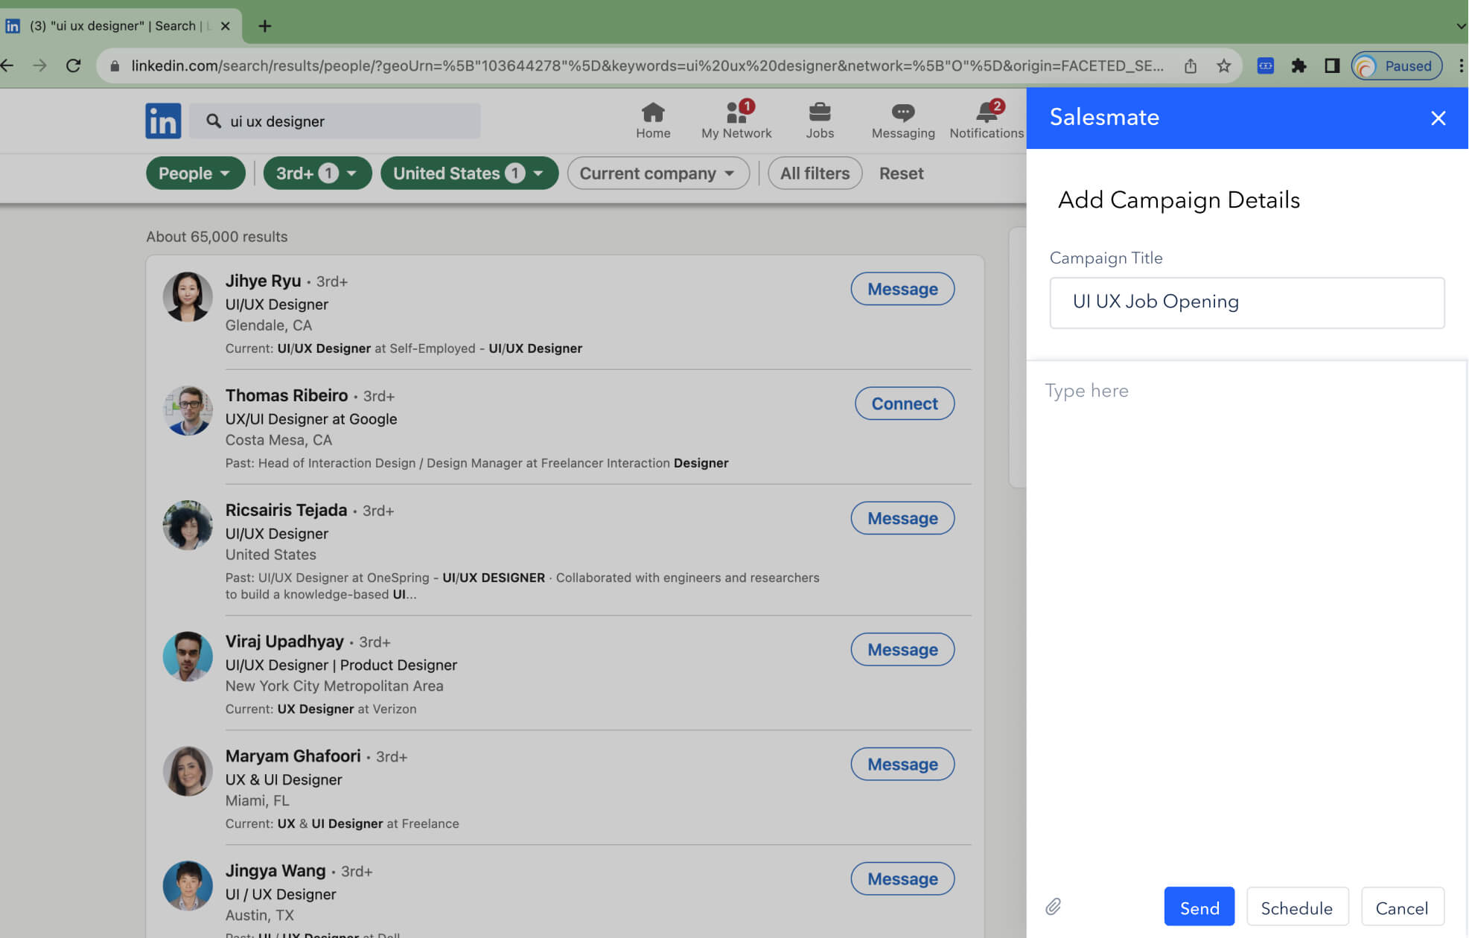Click Jihye Ryu's profile photo
The image size is (1469, 938).
click(x=188, y=296)
